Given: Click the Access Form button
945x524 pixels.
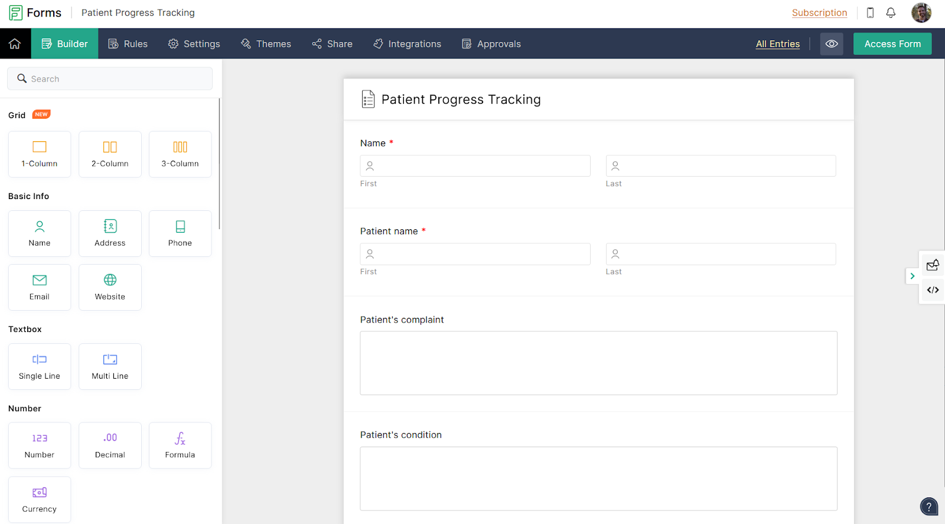Looking at the screenshot, I should (892, 43).
